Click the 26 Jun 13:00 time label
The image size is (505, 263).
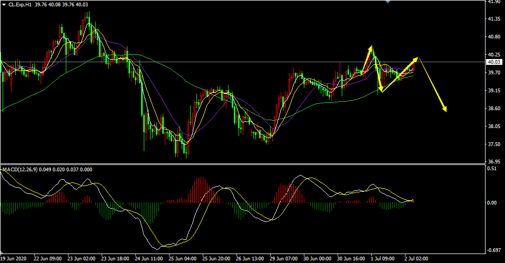[250, 259]
